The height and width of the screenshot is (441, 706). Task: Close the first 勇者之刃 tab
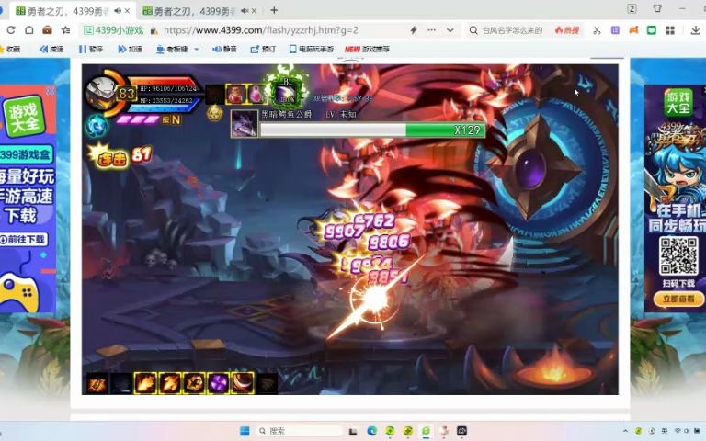pyautogui.click(x=128, y=11)
